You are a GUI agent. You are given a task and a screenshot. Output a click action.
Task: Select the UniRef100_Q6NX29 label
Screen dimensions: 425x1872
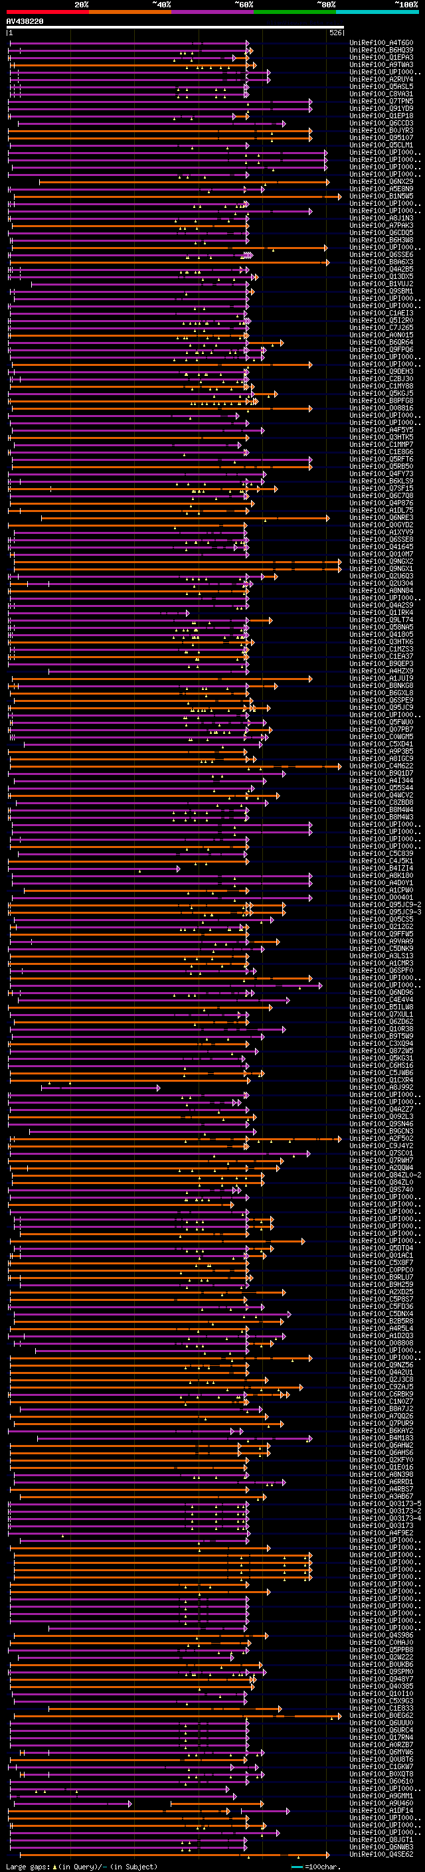(381, 182)
